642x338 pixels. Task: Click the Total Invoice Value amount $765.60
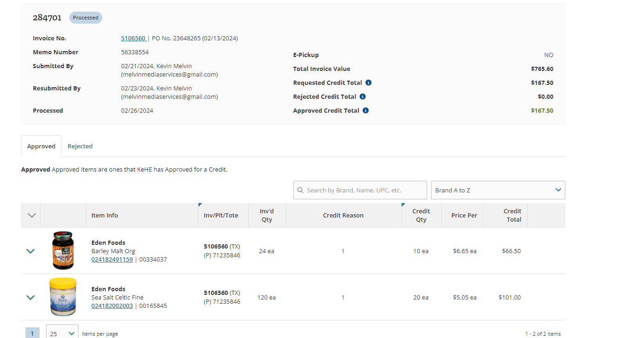(x=542, y=69)
